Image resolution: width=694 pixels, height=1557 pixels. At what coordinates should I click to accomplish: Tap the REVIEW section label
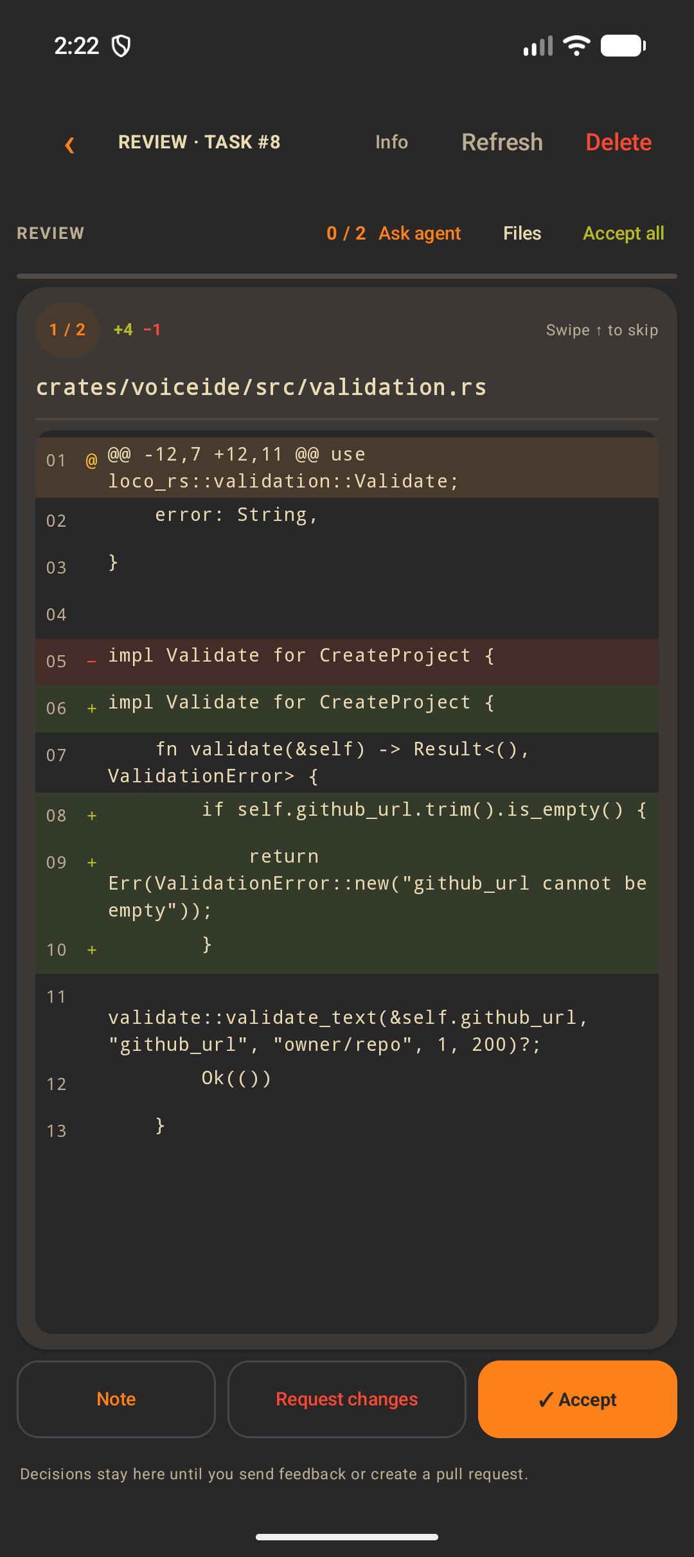coord(50,233)
